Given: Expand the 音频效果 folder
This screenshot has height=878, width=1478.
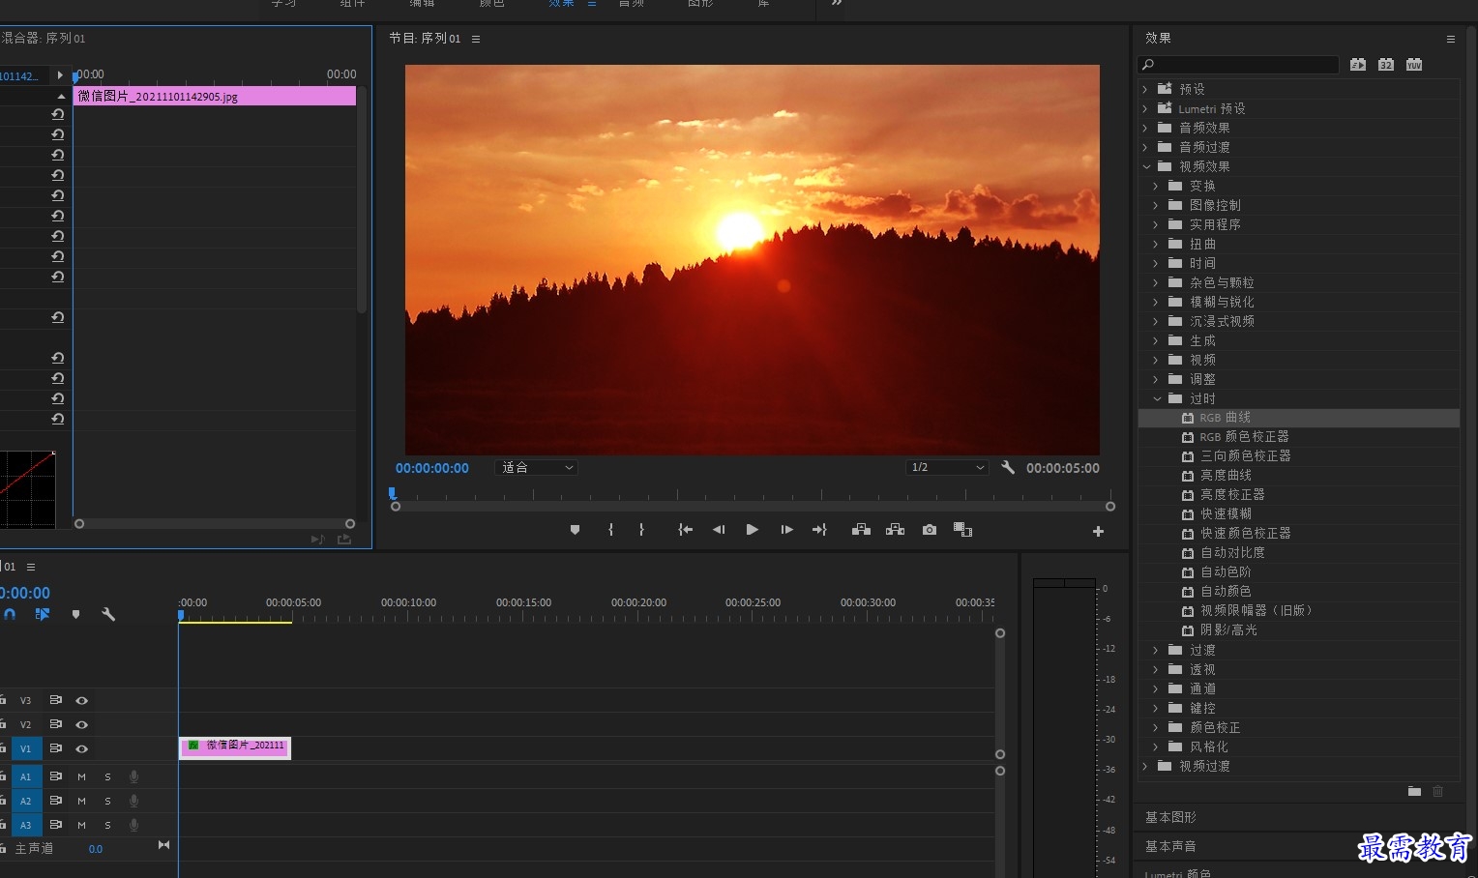Looking at the screenshot, I should click(x=1145, y=128).
